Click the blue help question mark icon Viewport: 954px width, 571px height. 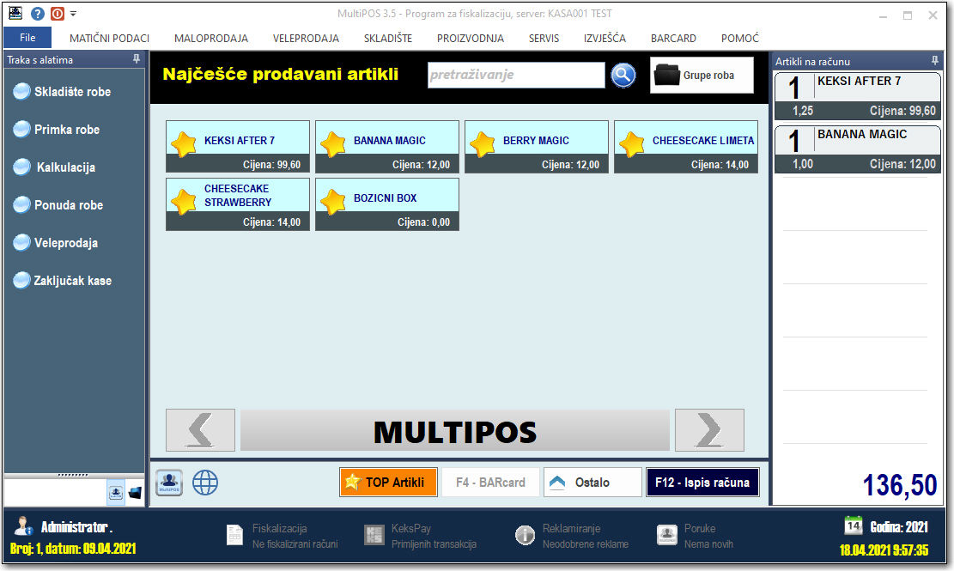click(38, 14)
